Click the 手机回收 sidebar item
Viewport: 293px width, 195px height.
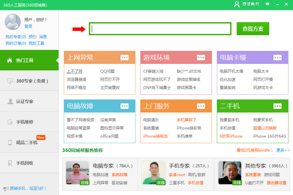coord(29,163)
